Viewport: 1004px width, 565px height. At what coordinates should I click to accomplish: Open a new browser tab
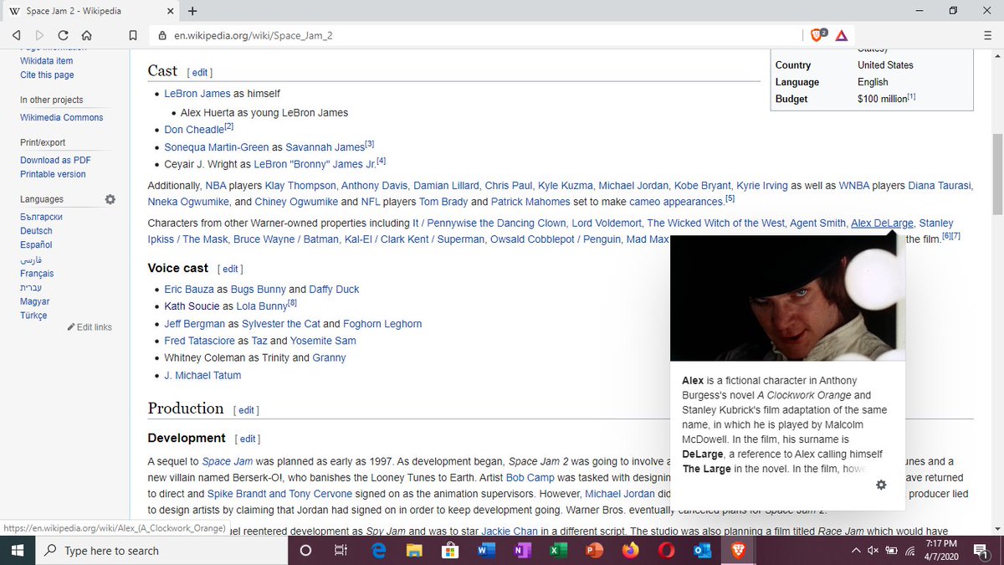[192, 11]
